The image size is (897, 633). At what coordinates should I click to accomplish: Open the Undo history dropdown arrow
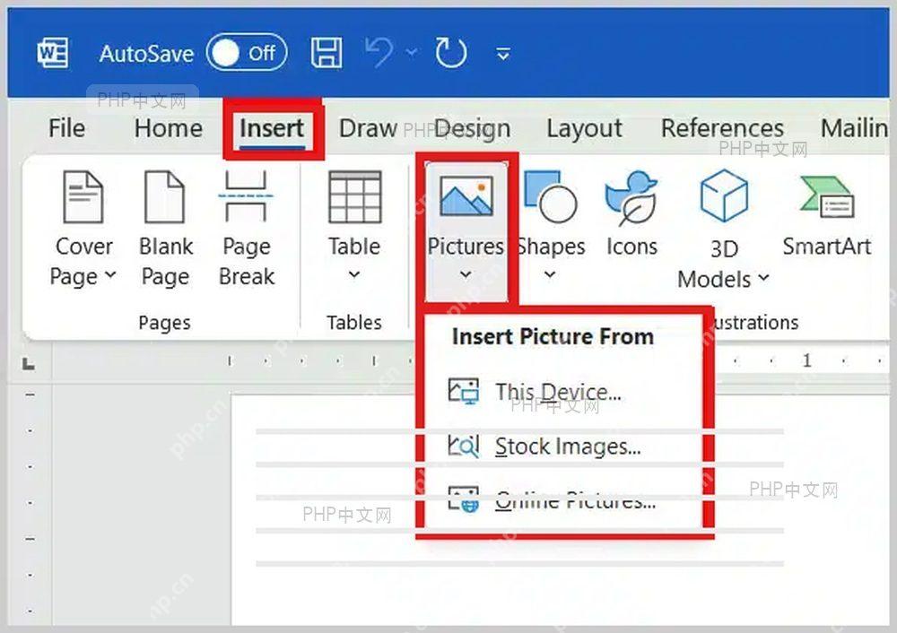412,53
